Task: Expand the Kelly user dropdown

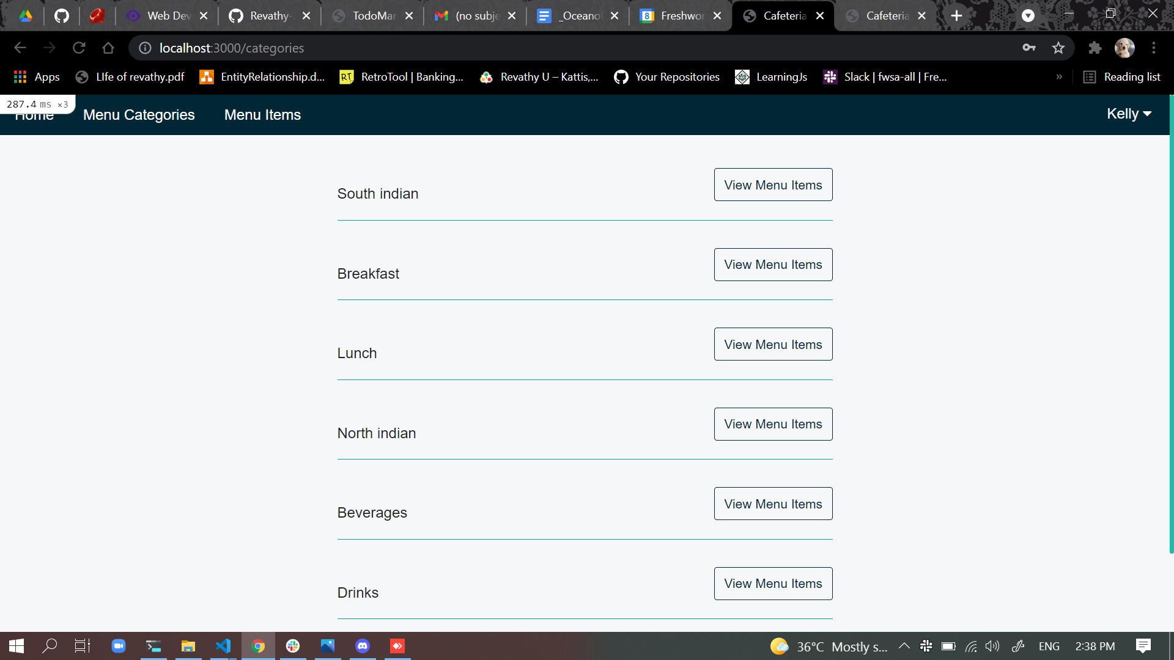Action: tap(1129, 114)
